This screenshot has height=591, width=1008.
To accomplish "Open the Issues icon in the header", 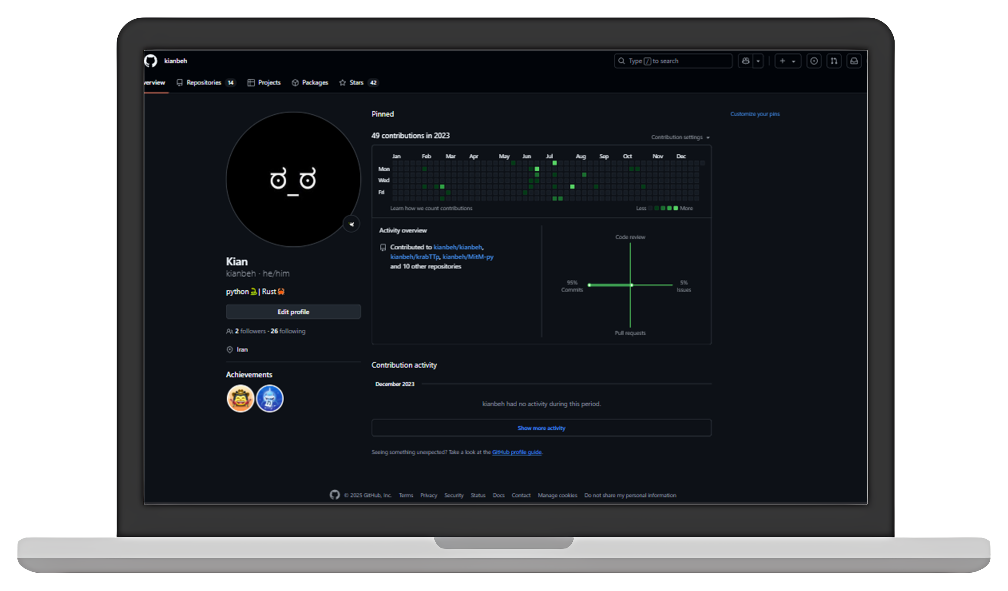I will 814,61.
